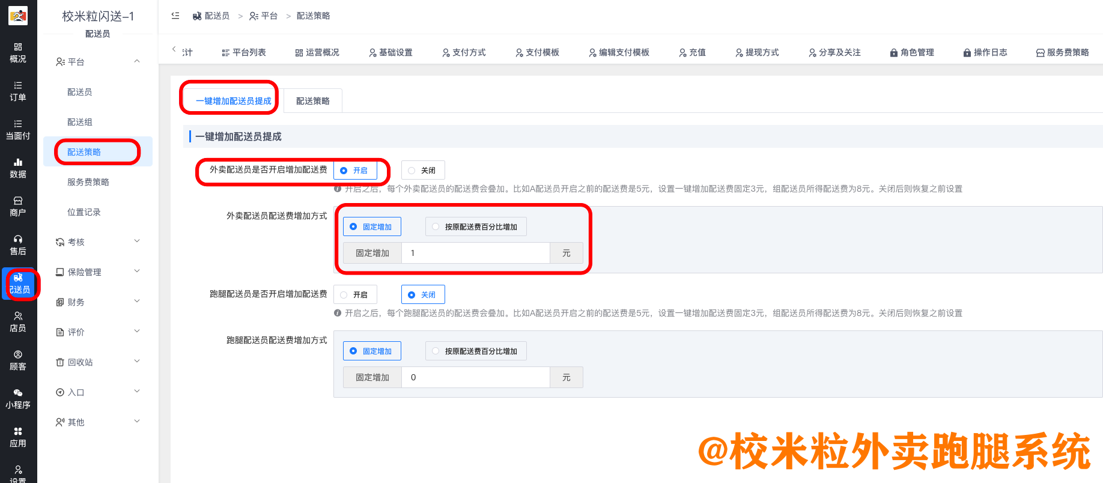Open 提现方式 top tab
The width and height of the screenshot is (1103, 483).
757,52
